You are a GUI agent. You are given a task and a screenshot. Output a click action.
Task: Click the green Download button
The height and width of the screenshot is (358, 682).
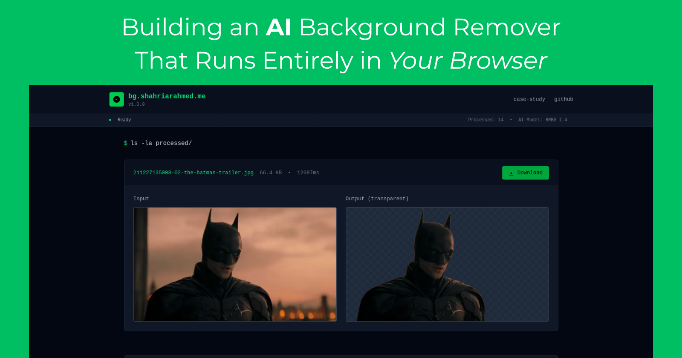tap(525, 173)
